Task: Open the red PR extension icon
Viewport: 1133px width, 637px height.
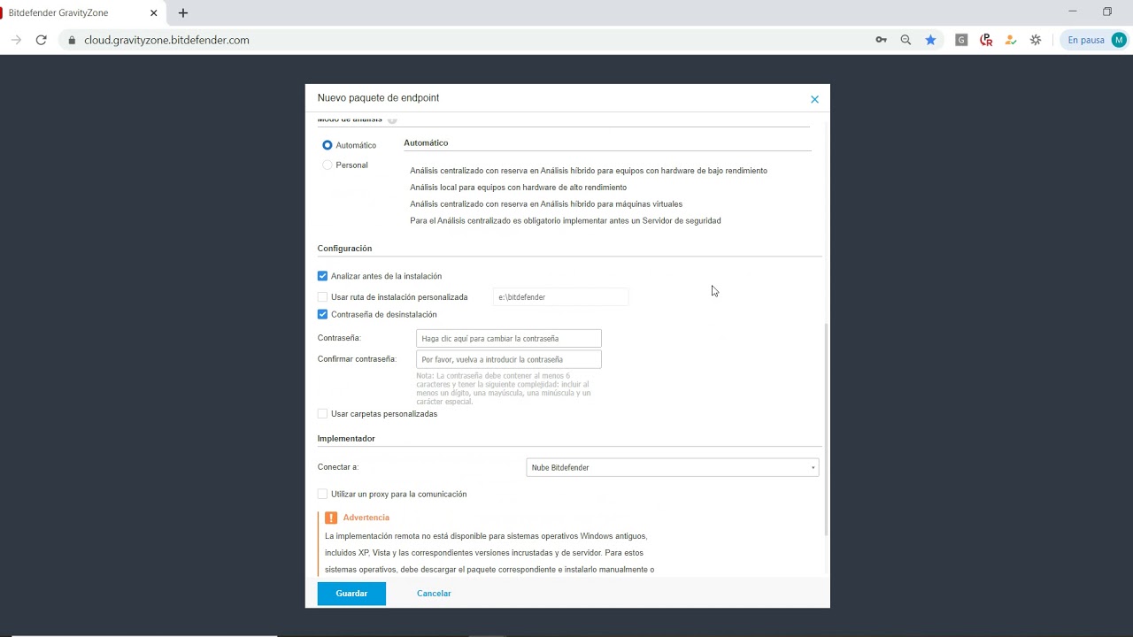Action: pyautogui.click(x=986, y=40)
